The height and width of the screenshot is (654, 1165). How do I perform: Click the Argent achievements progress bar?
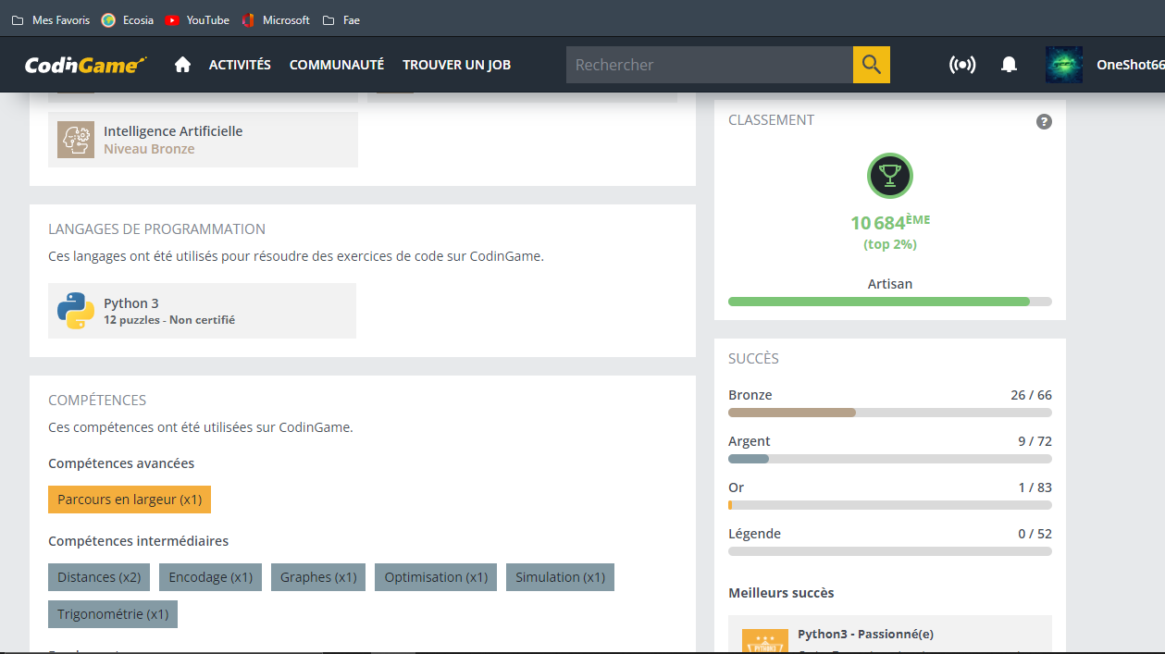[890, 459]
